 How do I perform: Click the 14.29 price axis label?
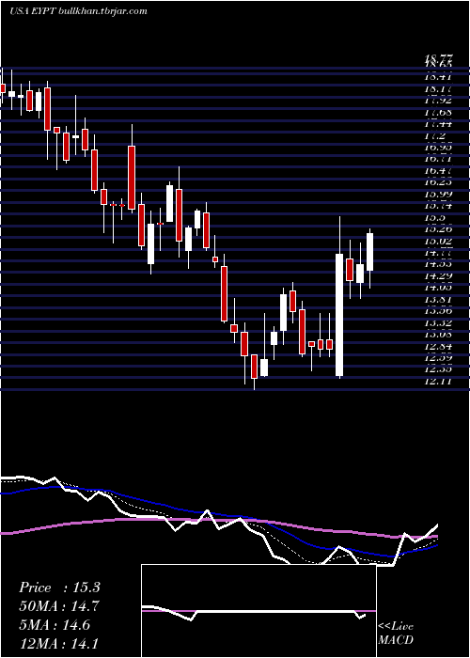(x=438, y=276)
